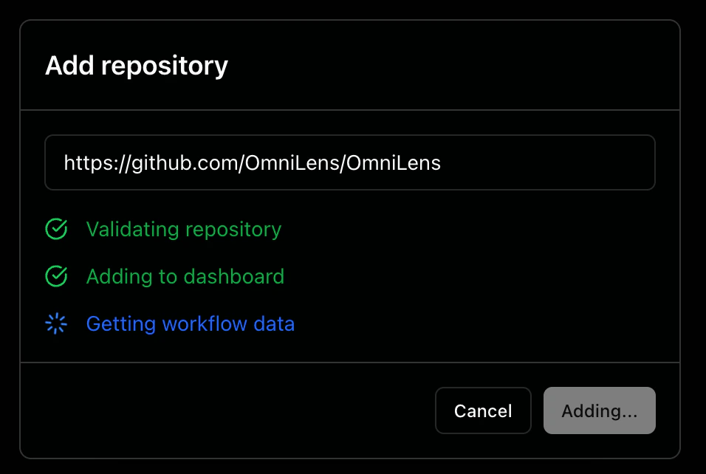
Task: Click the Cancel button
Action: pyautogui.click(x=483, y=411)
